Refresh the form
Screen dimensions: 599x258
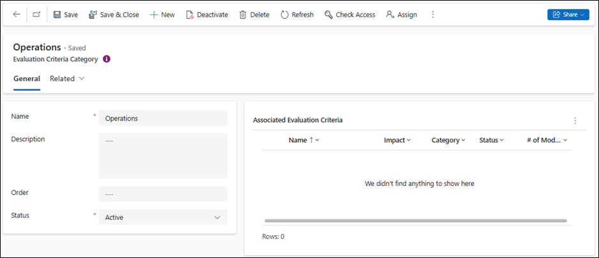click(x=297, y=15)
